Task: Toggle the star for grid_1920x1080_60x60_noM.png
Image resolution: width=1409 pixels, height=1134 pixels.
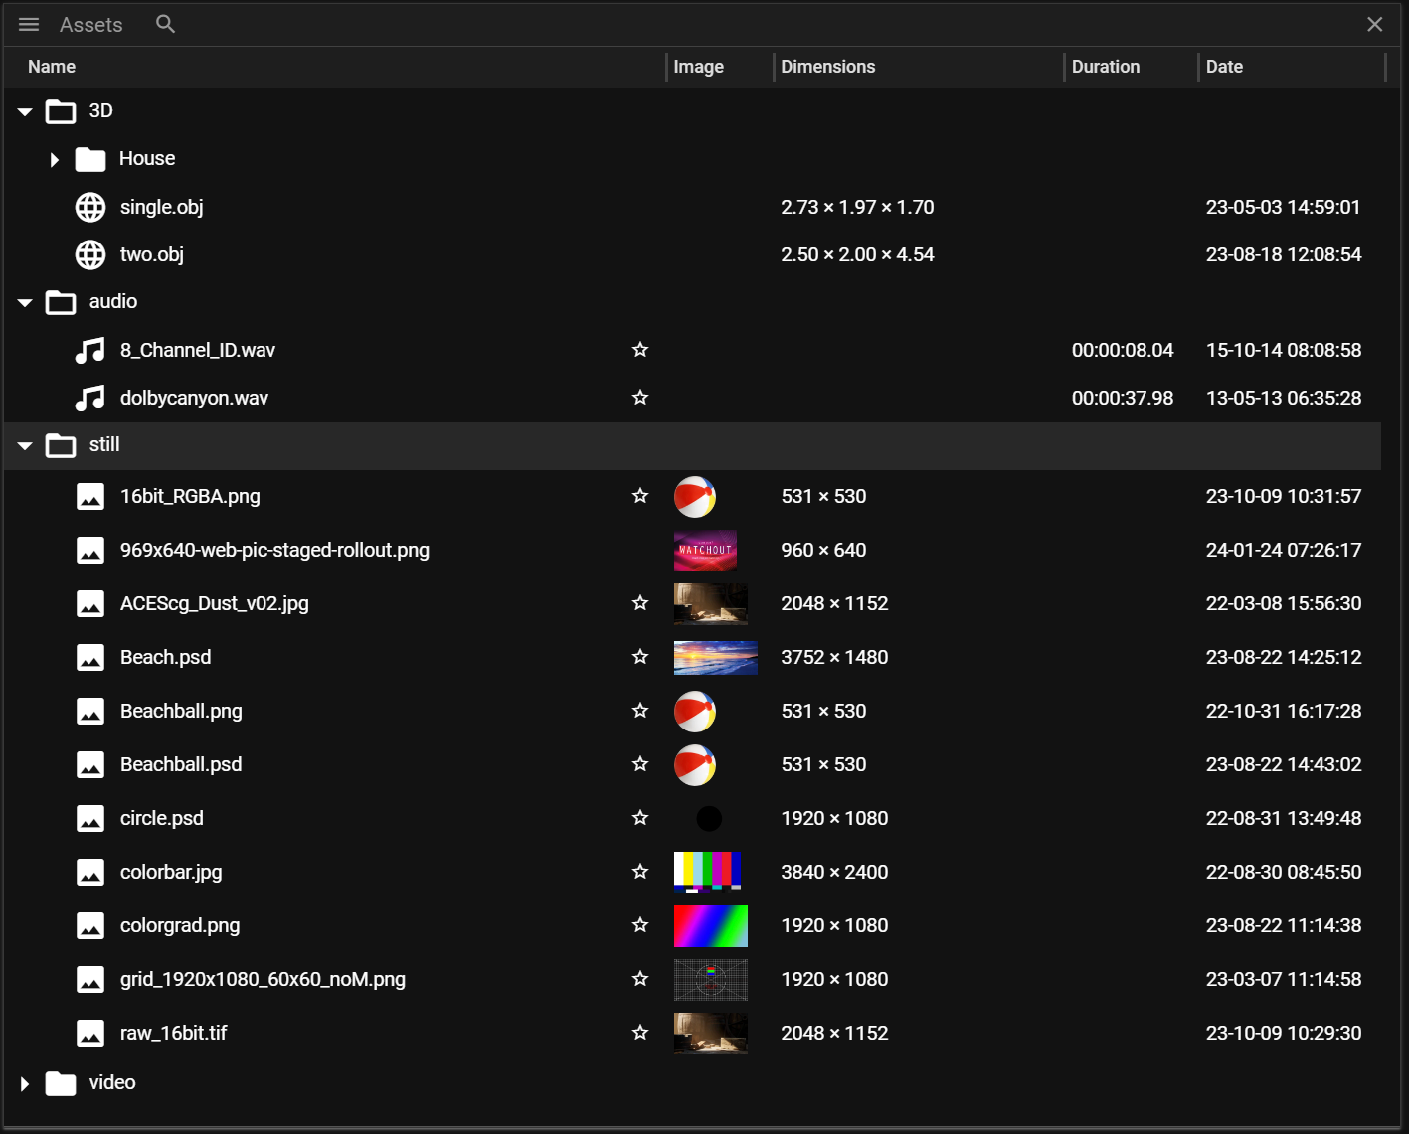Action: (x=640, y=978)
